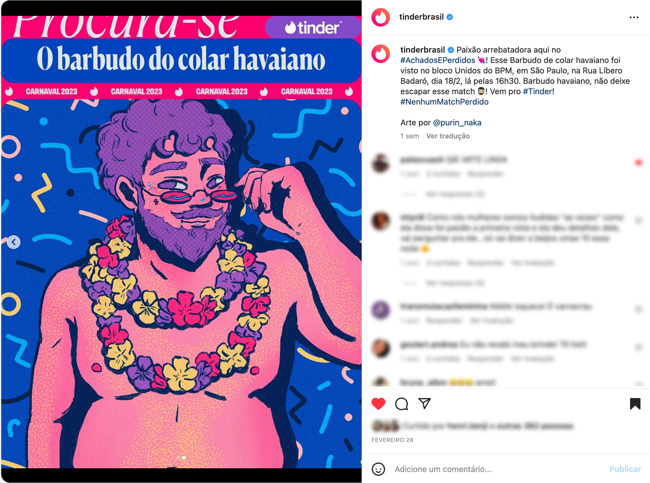This screenshot has width=650, height=483.
Task: Open the comment speech bubble icon
Action: [x=402, y=403]
